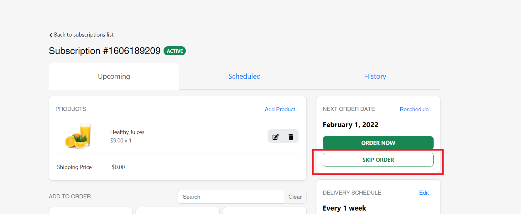The image size is (521, 214).
Task: Click the Healthy Juices product thumbnail
Action: click(78, 136)
